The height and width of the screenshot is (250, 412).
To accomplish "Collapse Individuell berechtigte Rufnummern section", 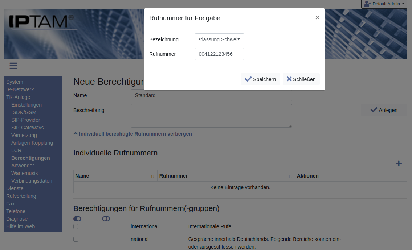I will [x=133, y=134].
